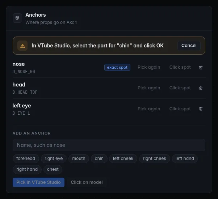This screenshot has width=218, height=199.
Task: Click the Anchors magnet icon
Action: 17,18
